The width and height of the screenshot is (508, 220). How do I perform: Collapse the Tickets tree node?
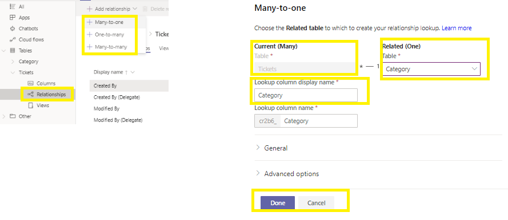click(x=13, y=73)
